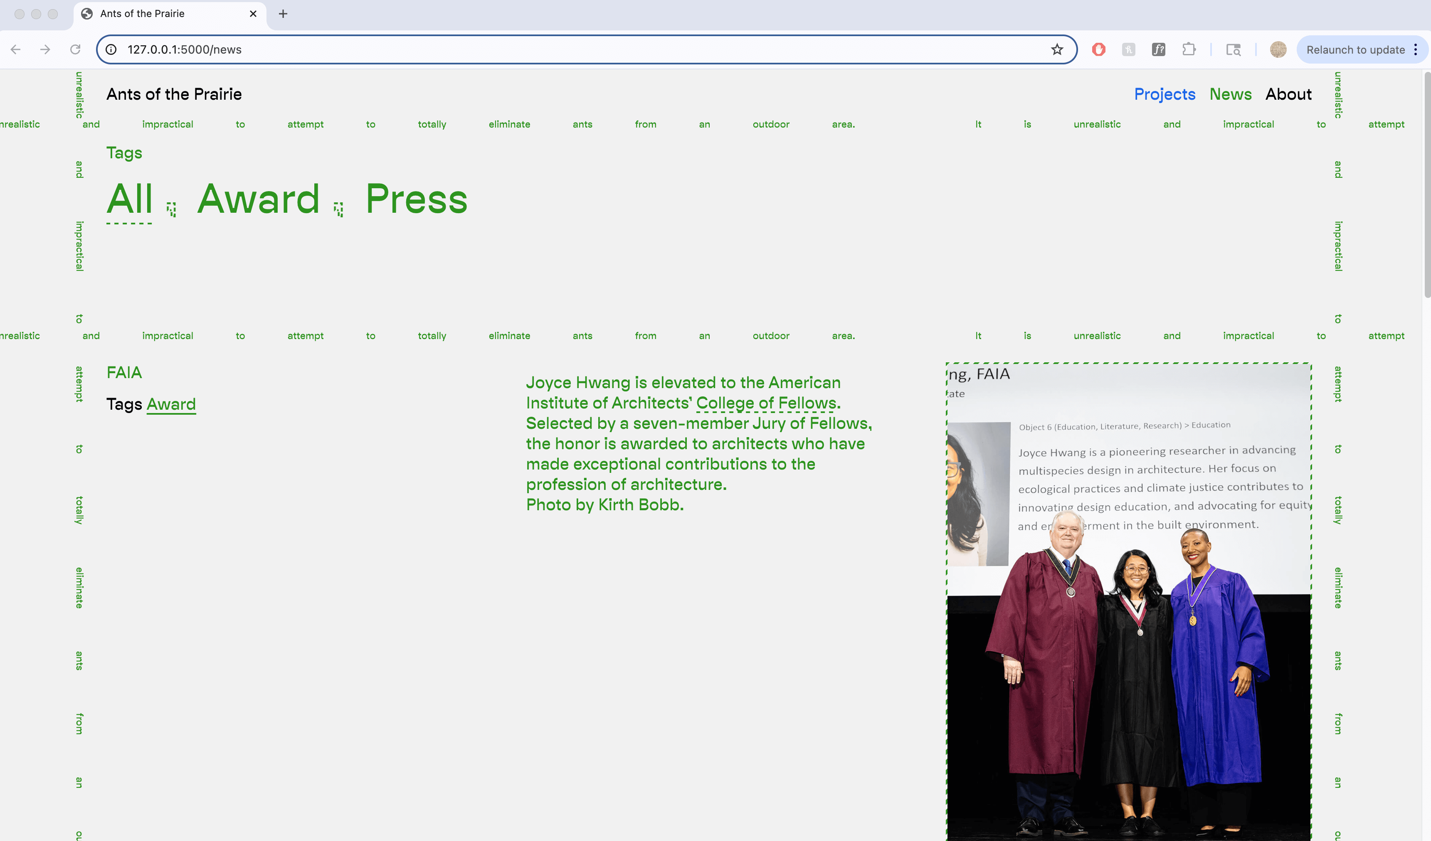The height and width of the screenshot is (841, 1431).
Task: Click the text "Photo by Kirth Bobb."
Action: [x=605, y=504]
